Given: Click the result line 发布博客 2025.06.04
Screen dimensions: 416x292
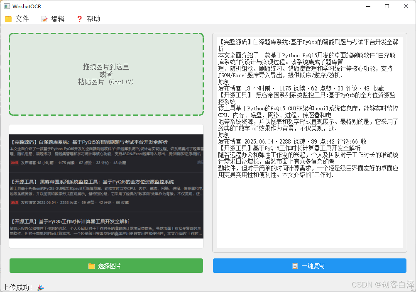Looking at the screenshot, I should [x=292, y=141].
